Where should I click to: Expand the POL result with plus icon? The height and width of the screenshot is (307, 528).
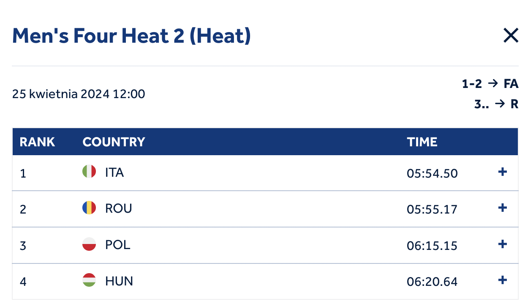tap(503, 244)
